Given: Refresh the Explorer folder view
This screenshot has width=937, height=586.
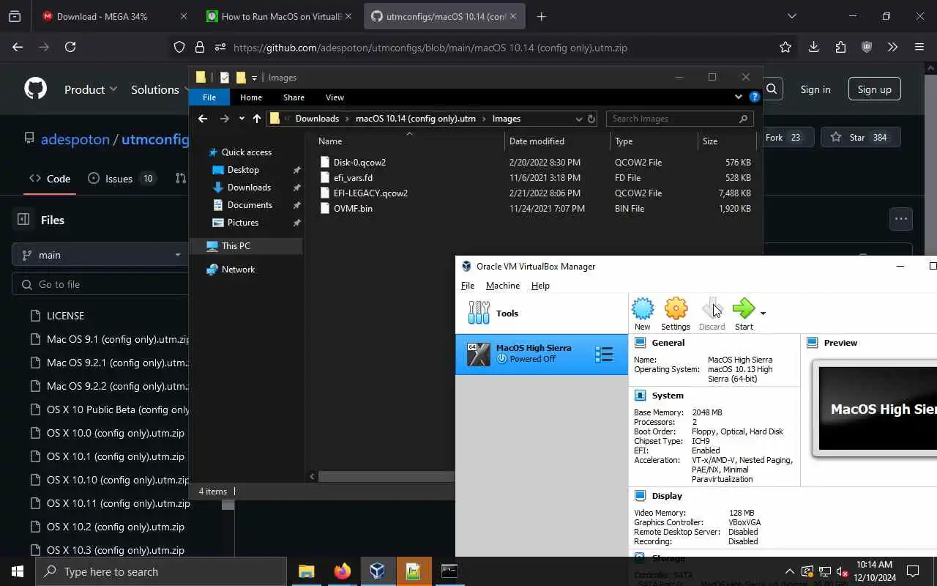Looking at the screenshot, I should [x=591, y=119].
